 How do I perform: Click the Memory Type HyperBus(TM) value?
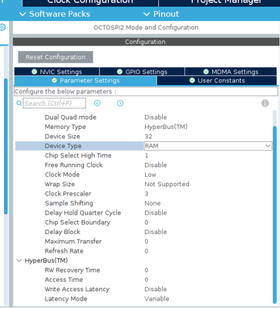click(x=166, y=127)
